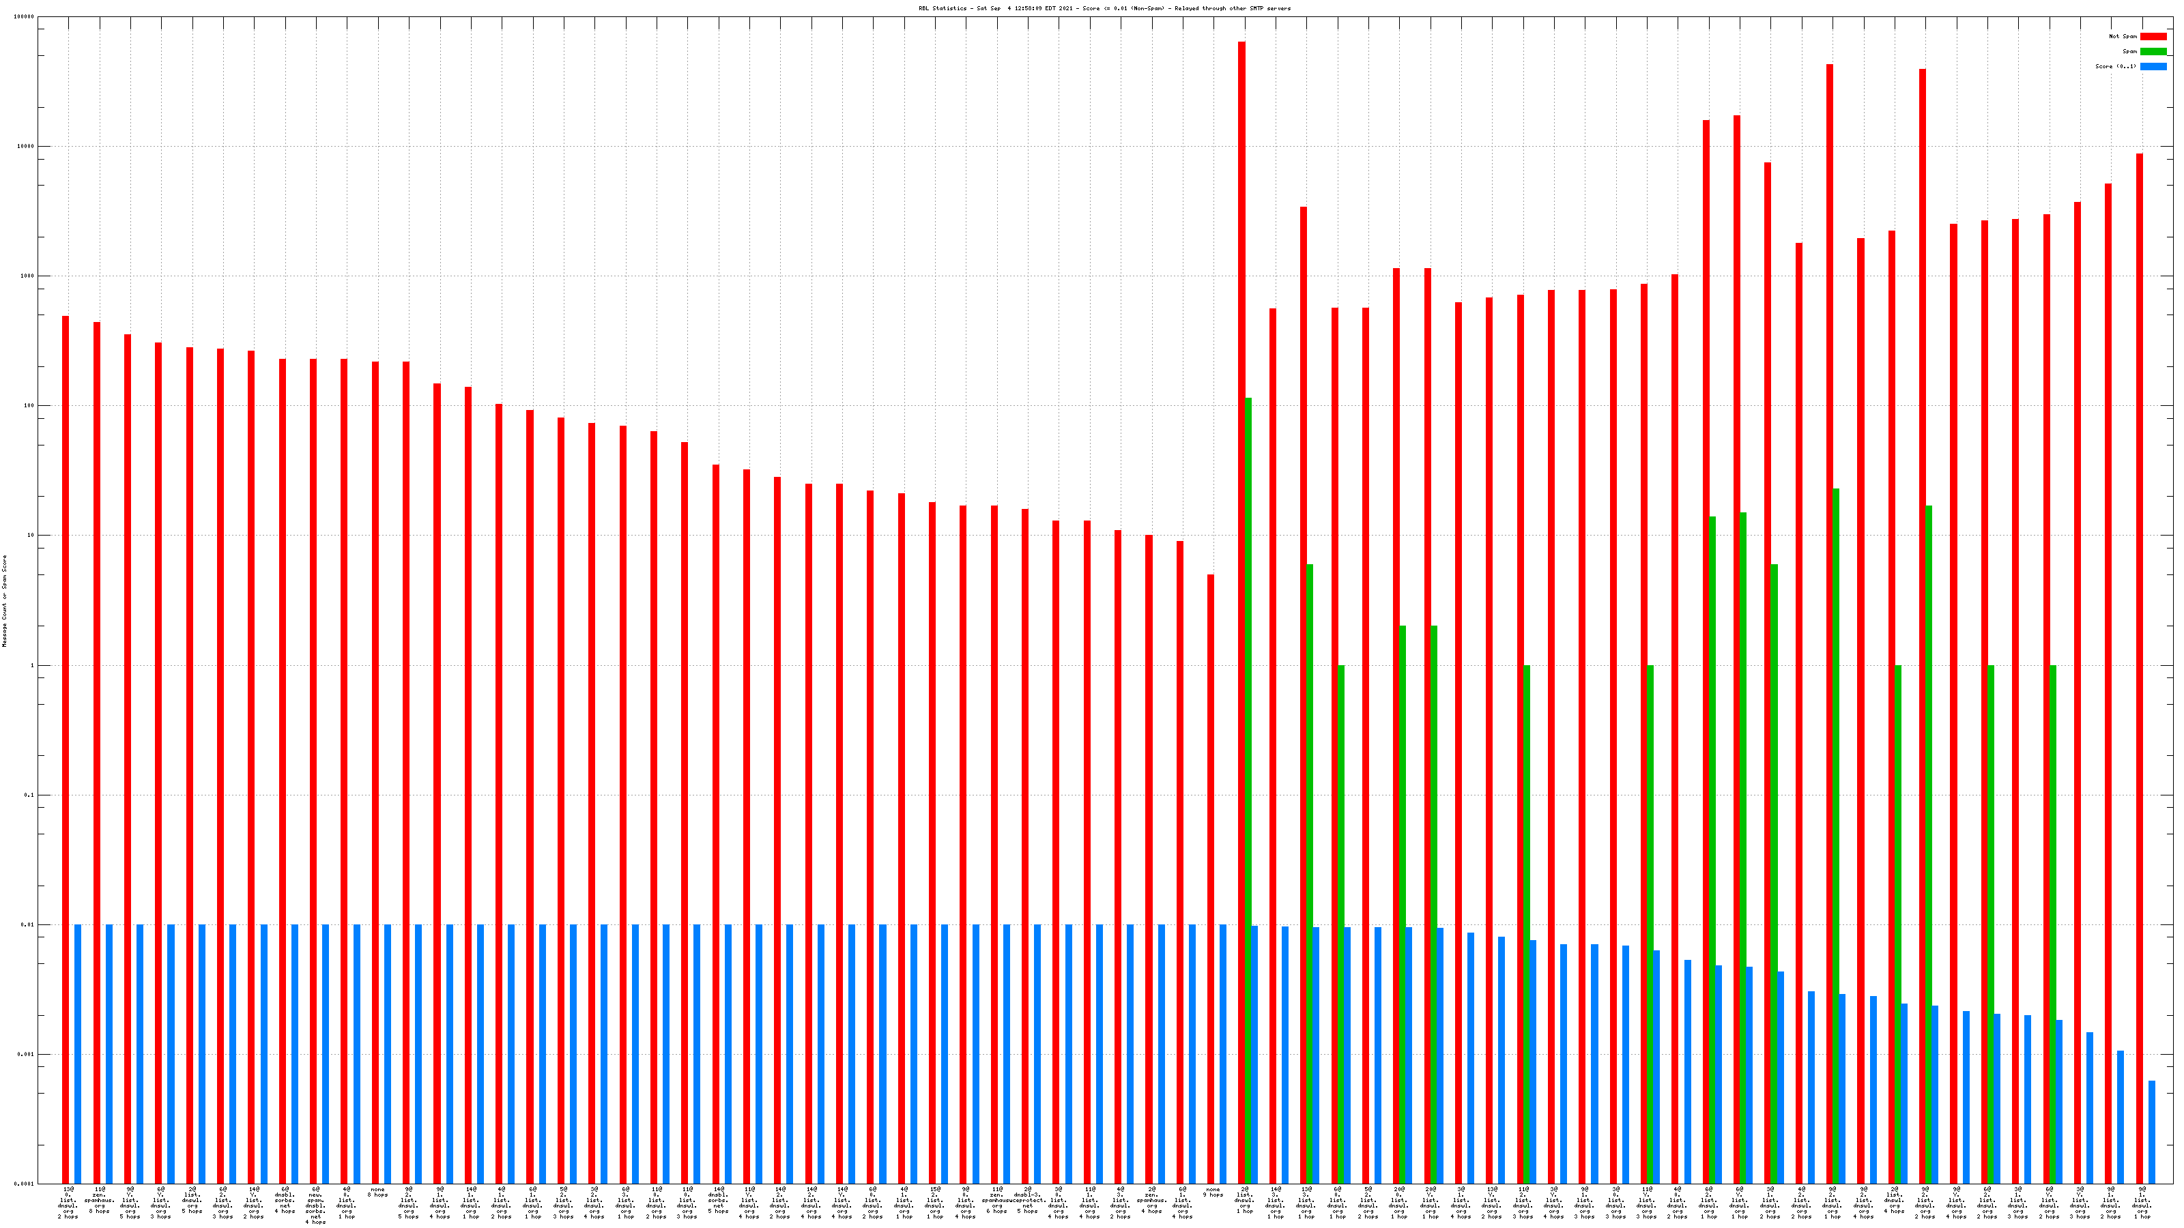Click the 100000 tick label on y-axis
The height and width of the screenshot is (1228, 2184).
(25, 17)
